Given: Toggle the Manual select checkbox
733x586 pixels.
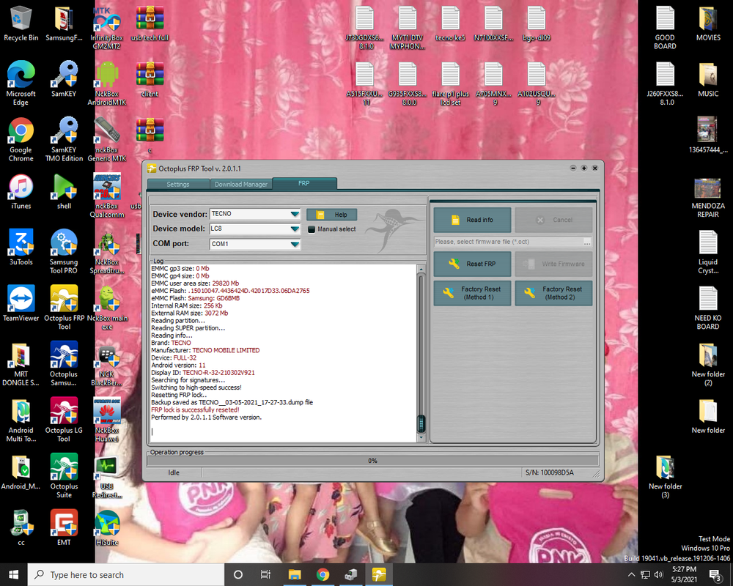Looking at the screenshot, I should pos(312,229).
